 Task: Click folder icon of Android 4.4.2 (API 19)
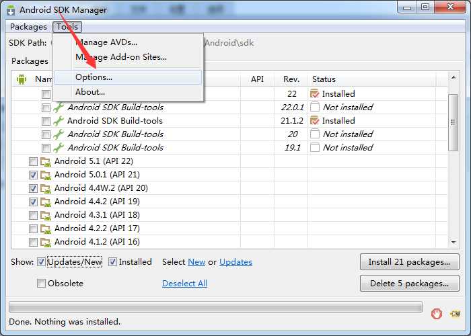point(46,202)
